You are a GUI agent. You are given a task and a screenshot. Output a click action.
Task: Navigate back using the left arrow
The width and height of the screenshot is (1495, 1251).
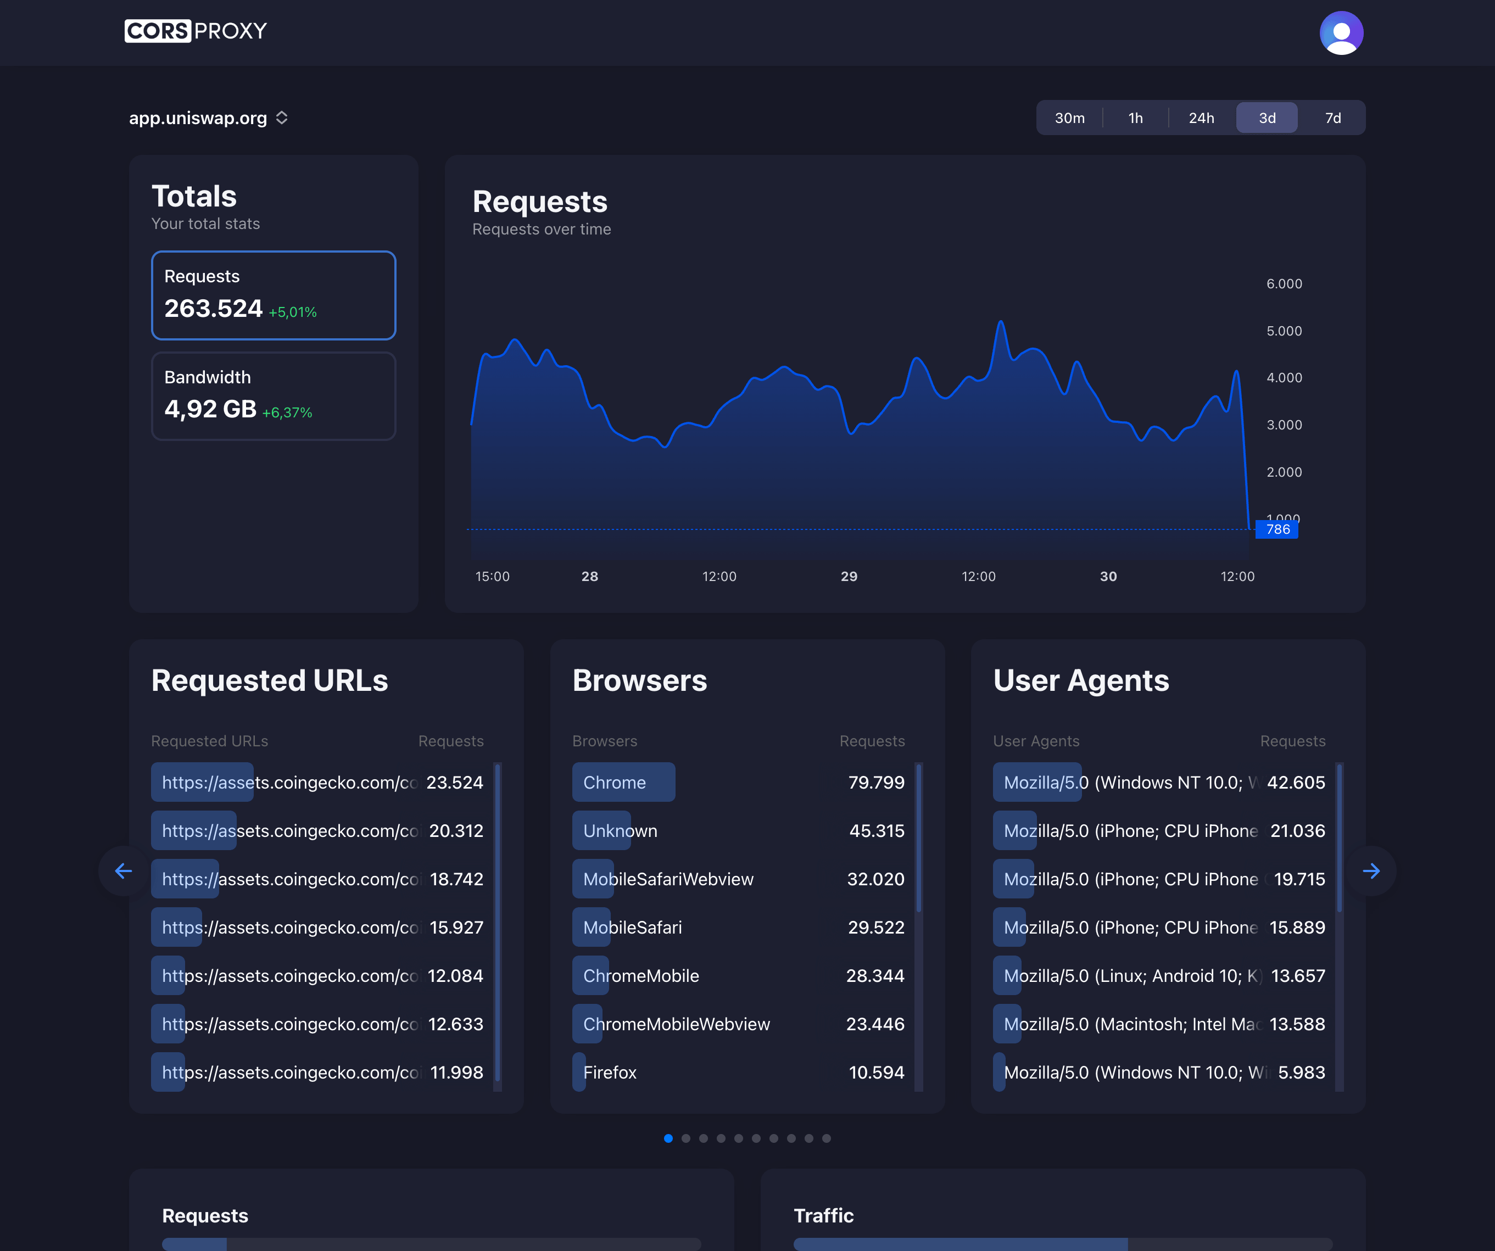click(123, 870)
